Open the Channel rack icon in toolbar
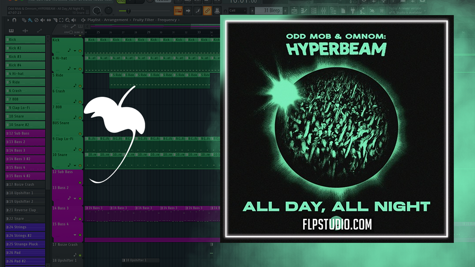Image resolution: width=475 pixels, height=267 pixels. [313, 11]
